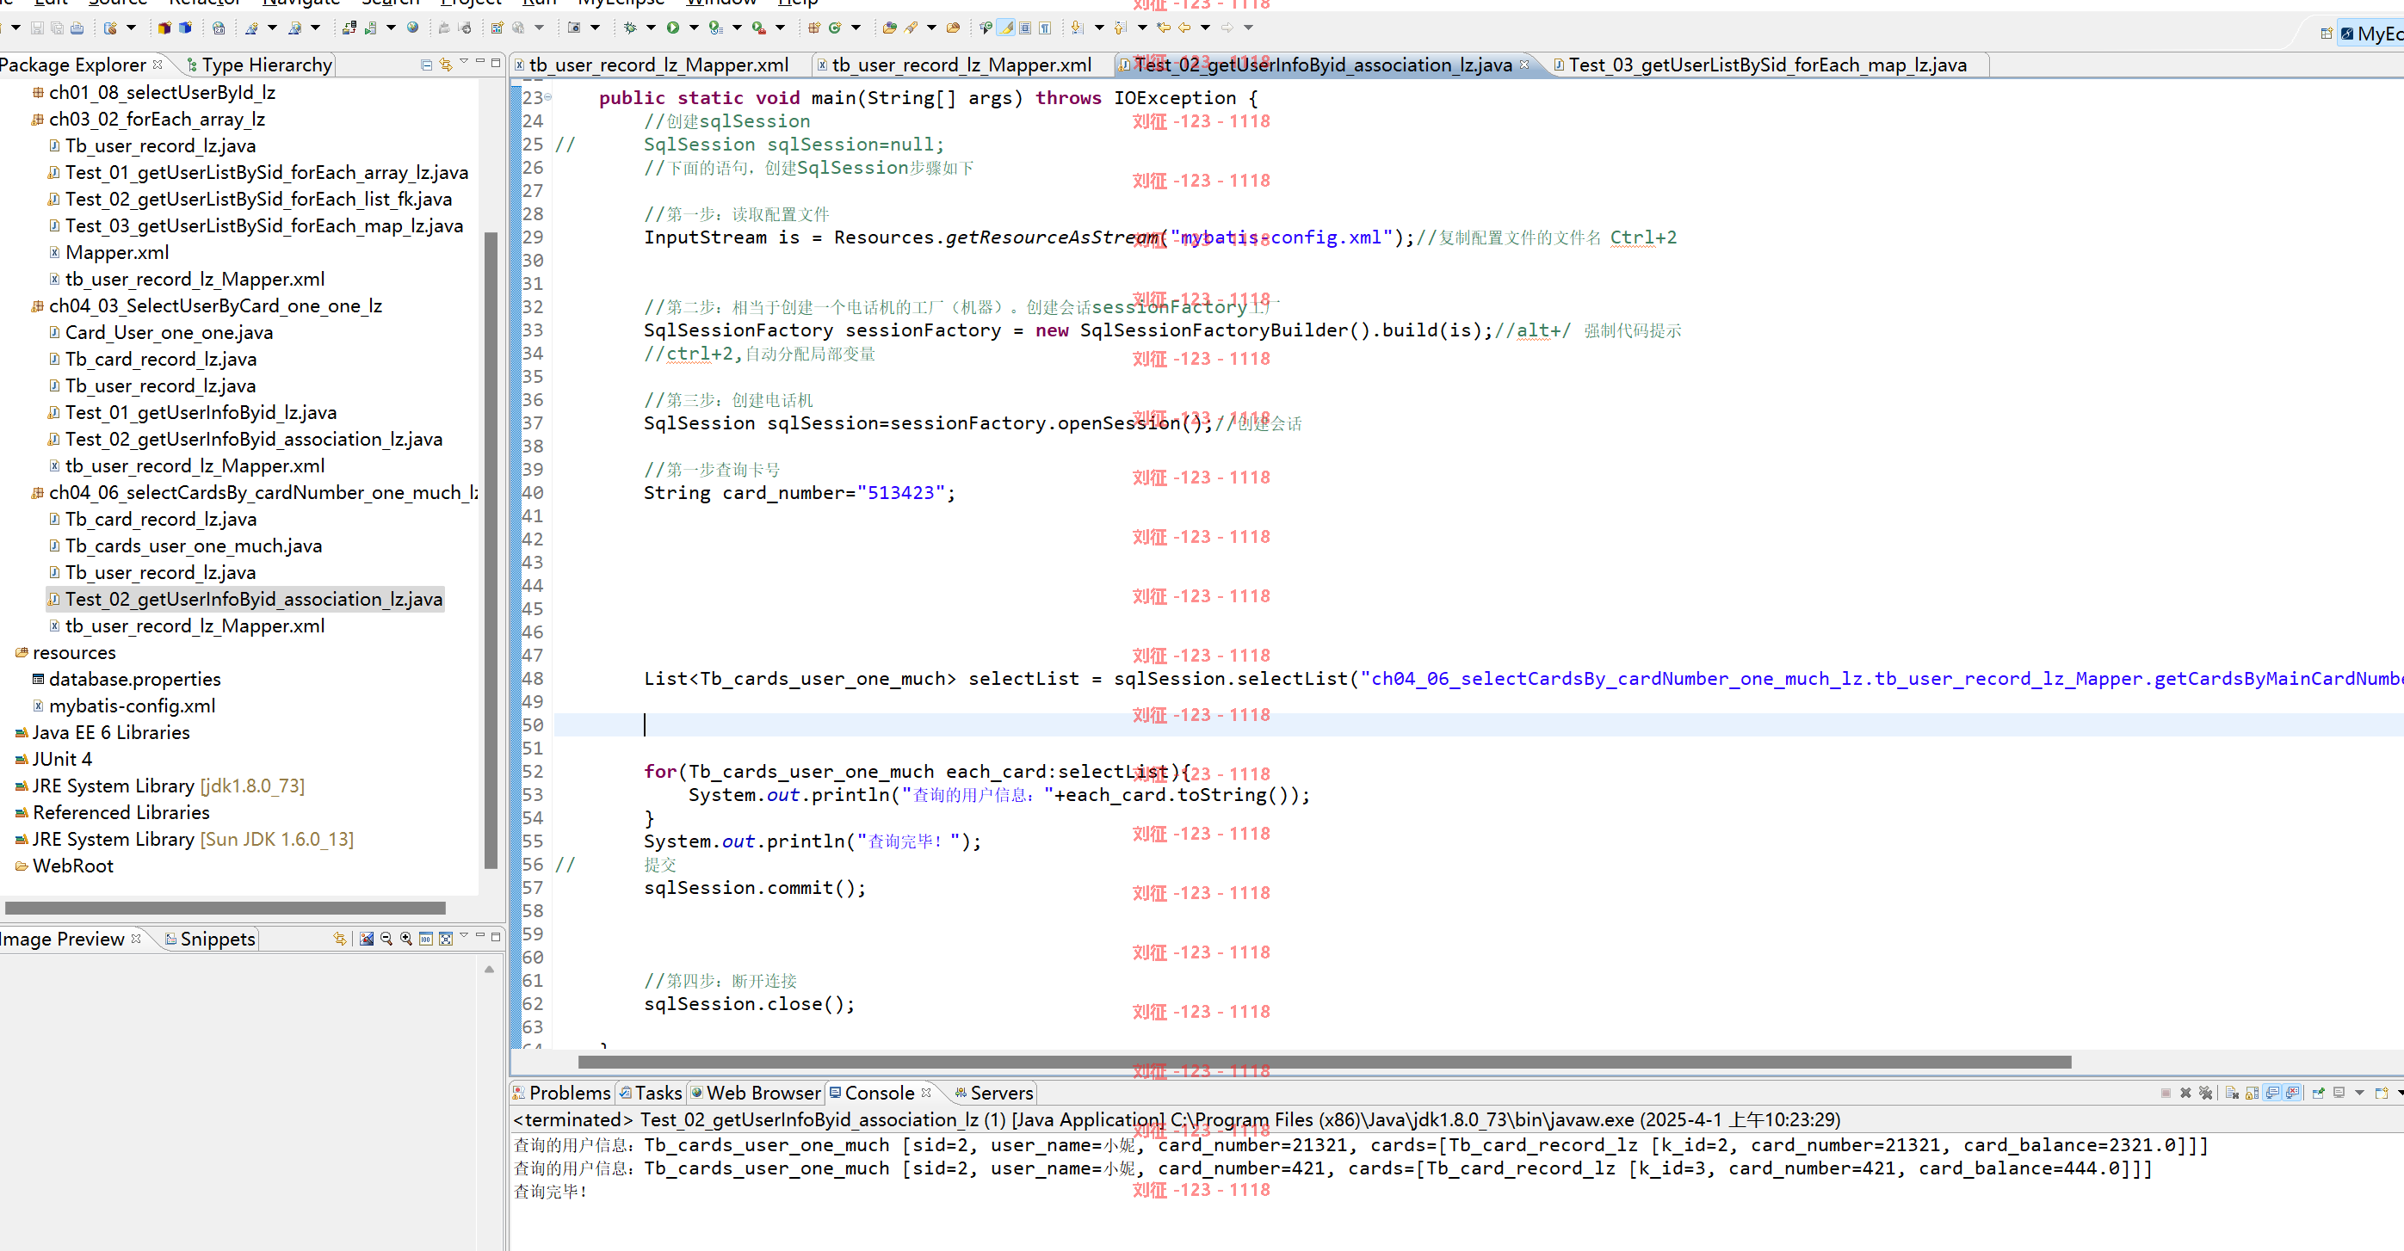2404x1251 pixels.
Task: Toggle Pin Console icon
Action: click(x=2319, y=1094)
